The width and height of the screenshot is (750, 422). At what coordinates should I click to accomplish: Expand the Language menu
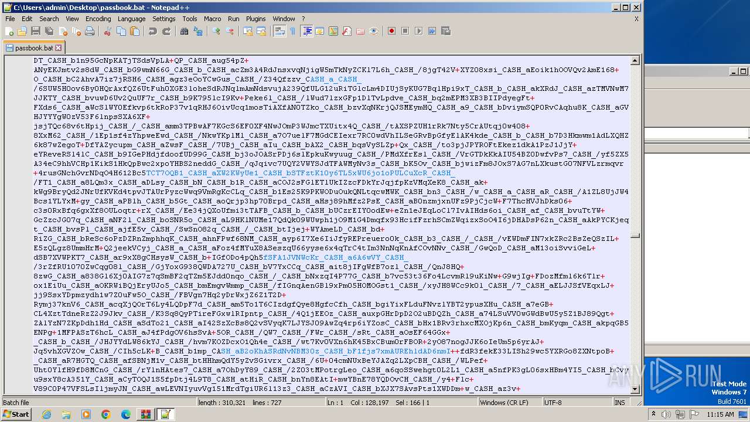pos(131,19)
